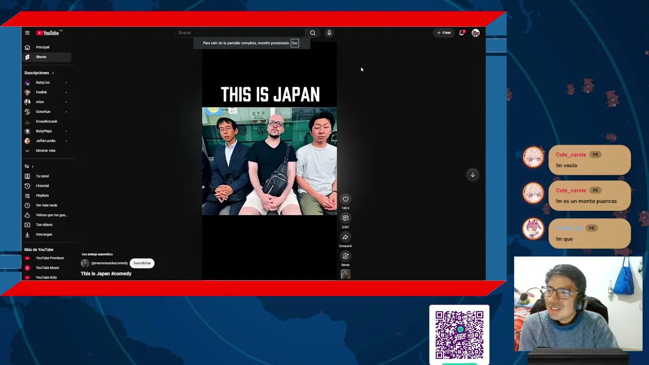Open the notifications bell
The width and height of the screenshot is (649, 365).
pos(462,33)
